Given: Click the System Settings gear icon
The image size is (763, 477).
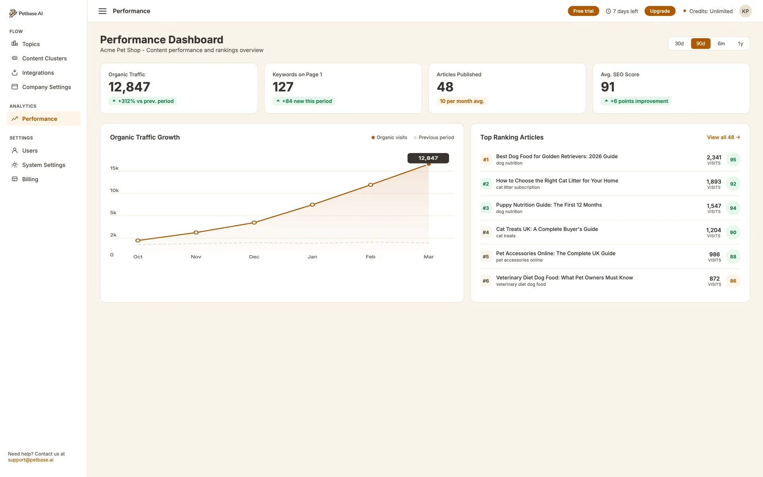Looking at the screenshot, I should [15, 165].
